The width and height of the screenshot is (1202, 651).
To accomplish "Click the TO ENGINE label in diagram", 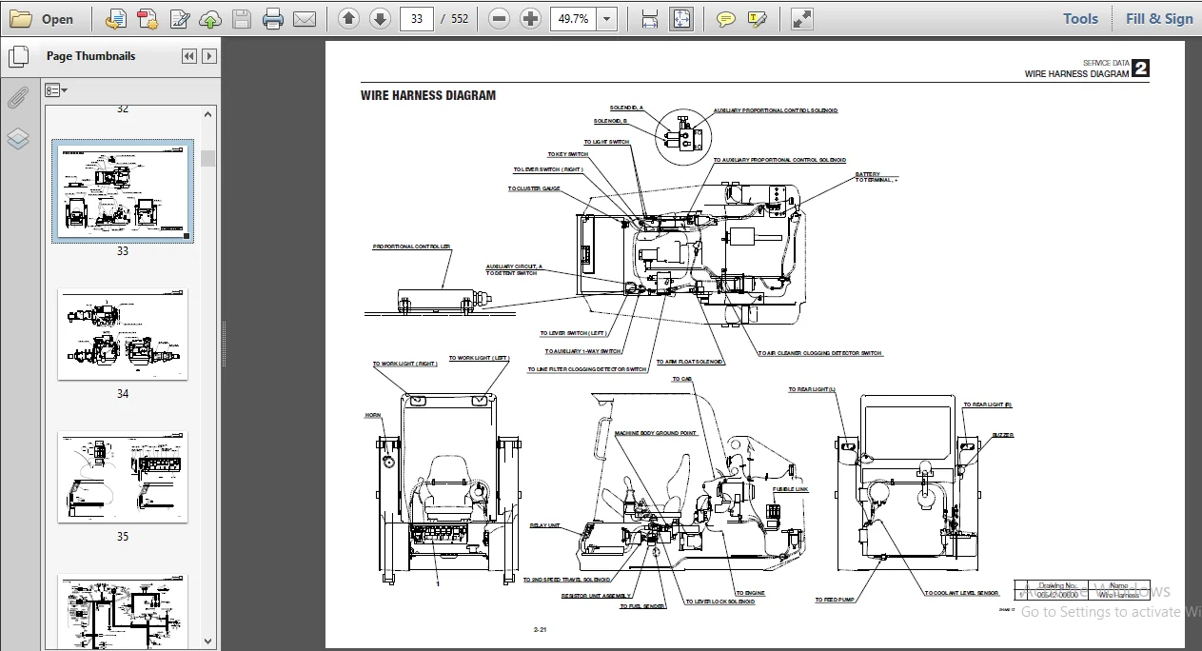I will [750, 593].
